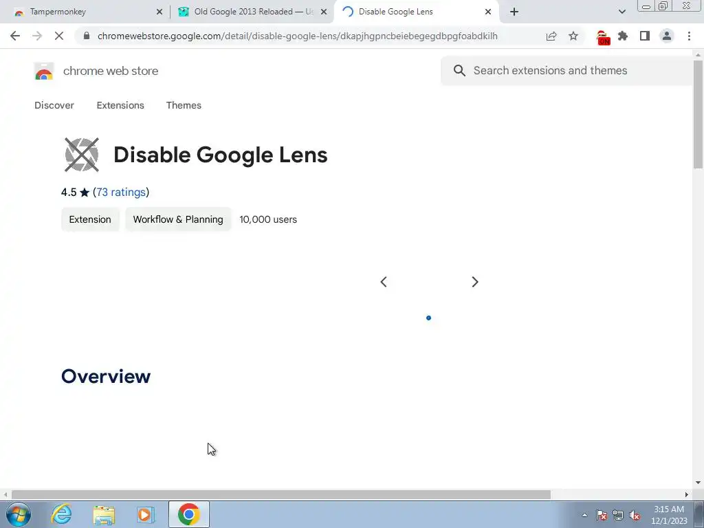Open the Extensions puzzle menu
704x528 pixels.
[623, 36]
